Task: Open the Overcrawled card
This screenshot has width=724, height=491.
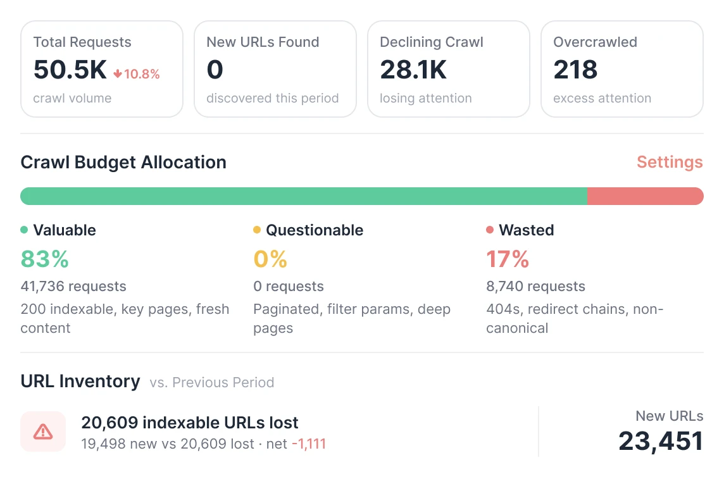Action: coord(622,69)
